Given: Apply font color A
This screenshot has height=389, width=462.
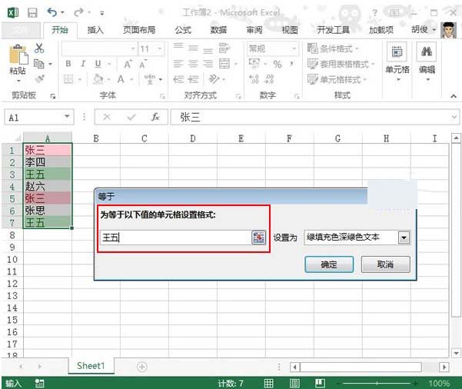Looking at the screenshot, I should [x=121, y=79].
